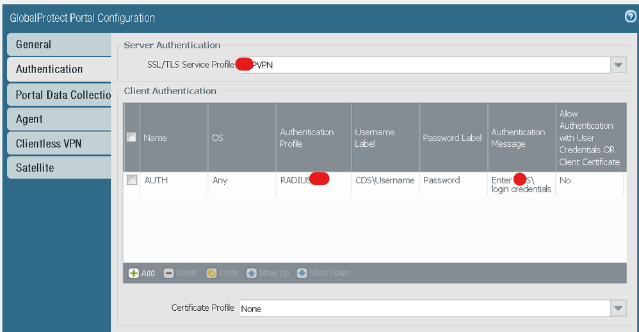Image resolution: width=639 pixels, height=332 pixels.
Task: Click the Clone icon in toolbar
Action: 212,273
